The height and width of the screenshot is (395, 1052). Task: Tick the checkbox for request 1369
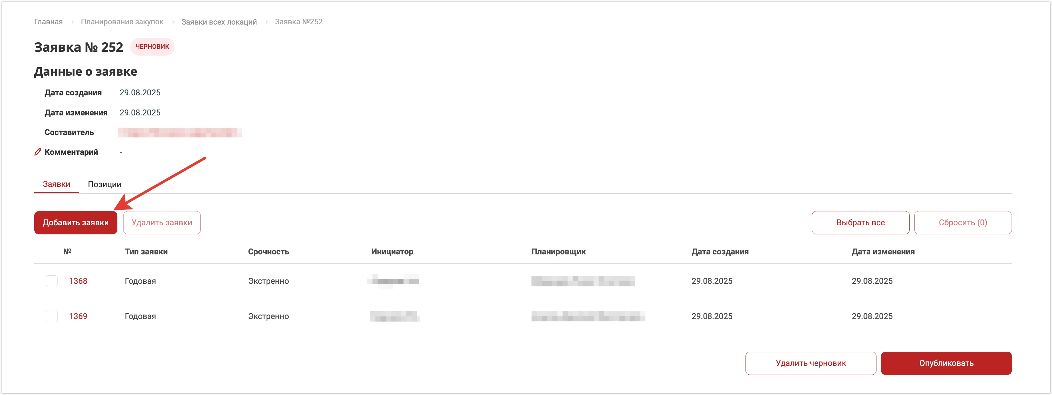tap(51, 316)
